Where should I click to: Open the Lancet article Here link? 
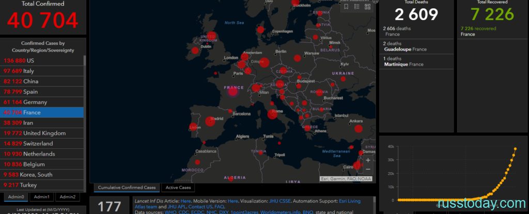[184, 201]
